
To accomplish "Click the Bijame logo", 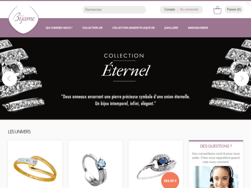I will coord(23,19).
